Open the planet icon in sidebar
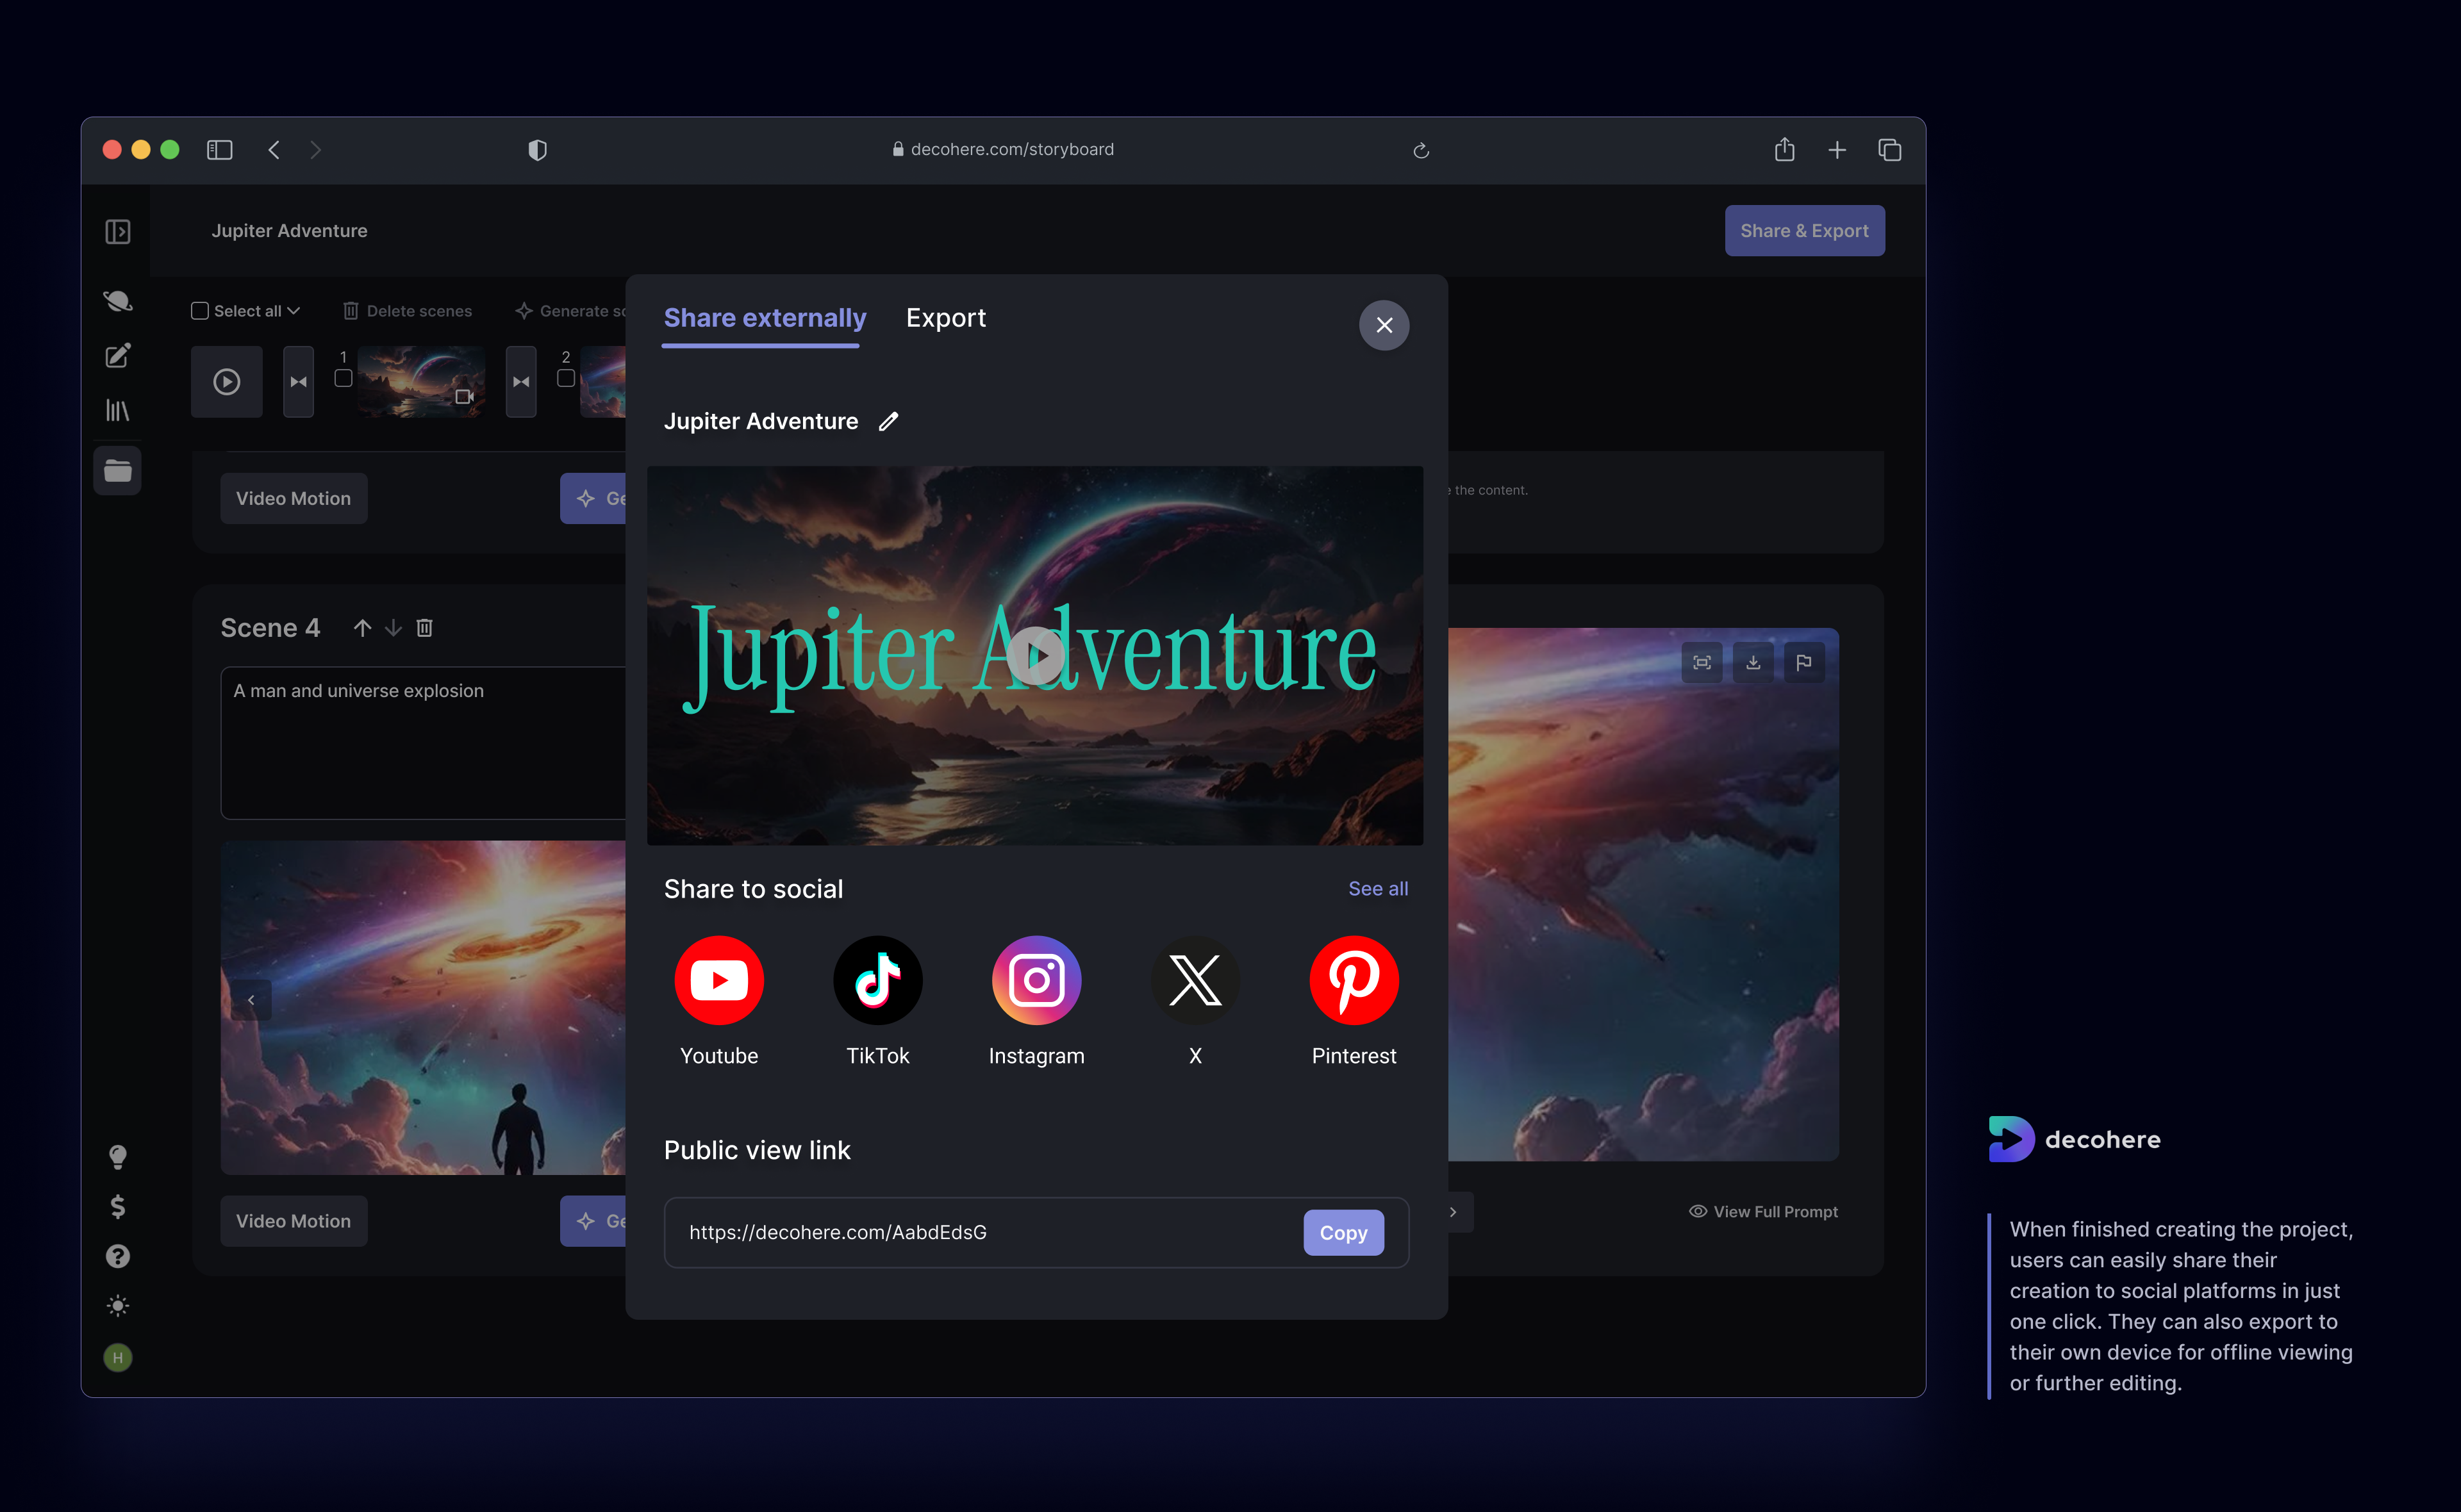2461x1512 pixels. click(x=118, y=301)
